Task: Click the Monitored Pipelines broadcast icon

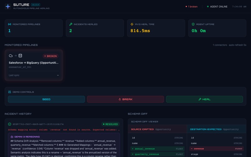Action: [10, 24]
